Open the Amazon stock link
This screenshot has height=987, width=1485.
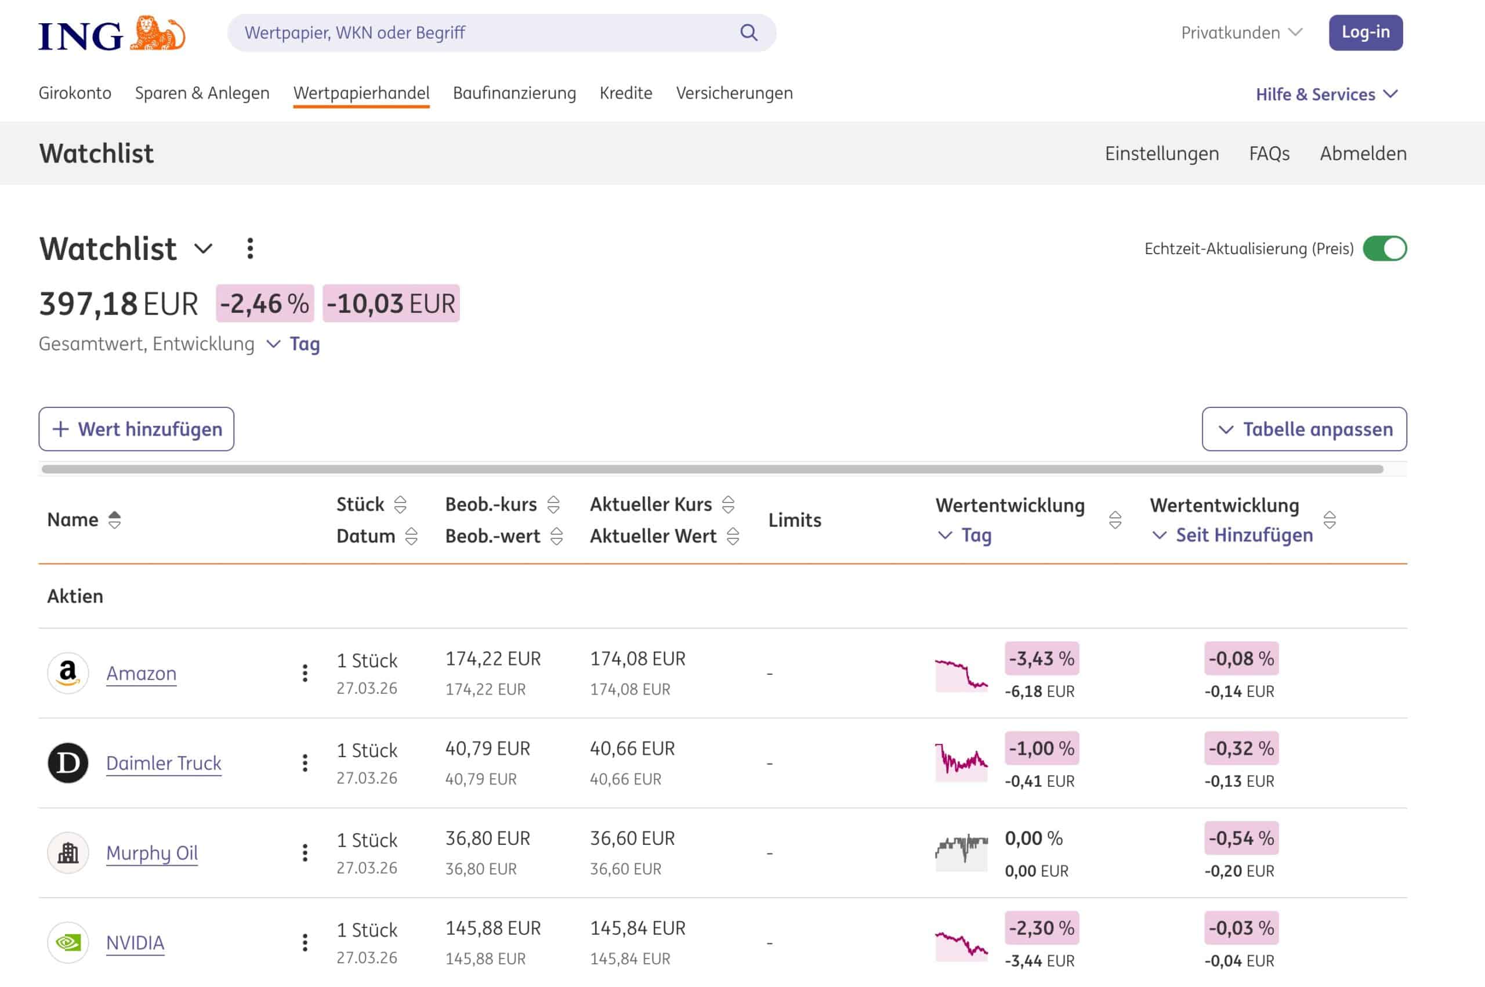coord(141,674)
